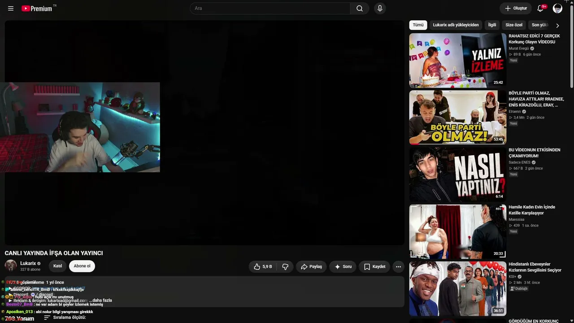The width and height of the screenshot is (574, 323).
Task: Open account avatar menu
Action: tap(557, 9)
